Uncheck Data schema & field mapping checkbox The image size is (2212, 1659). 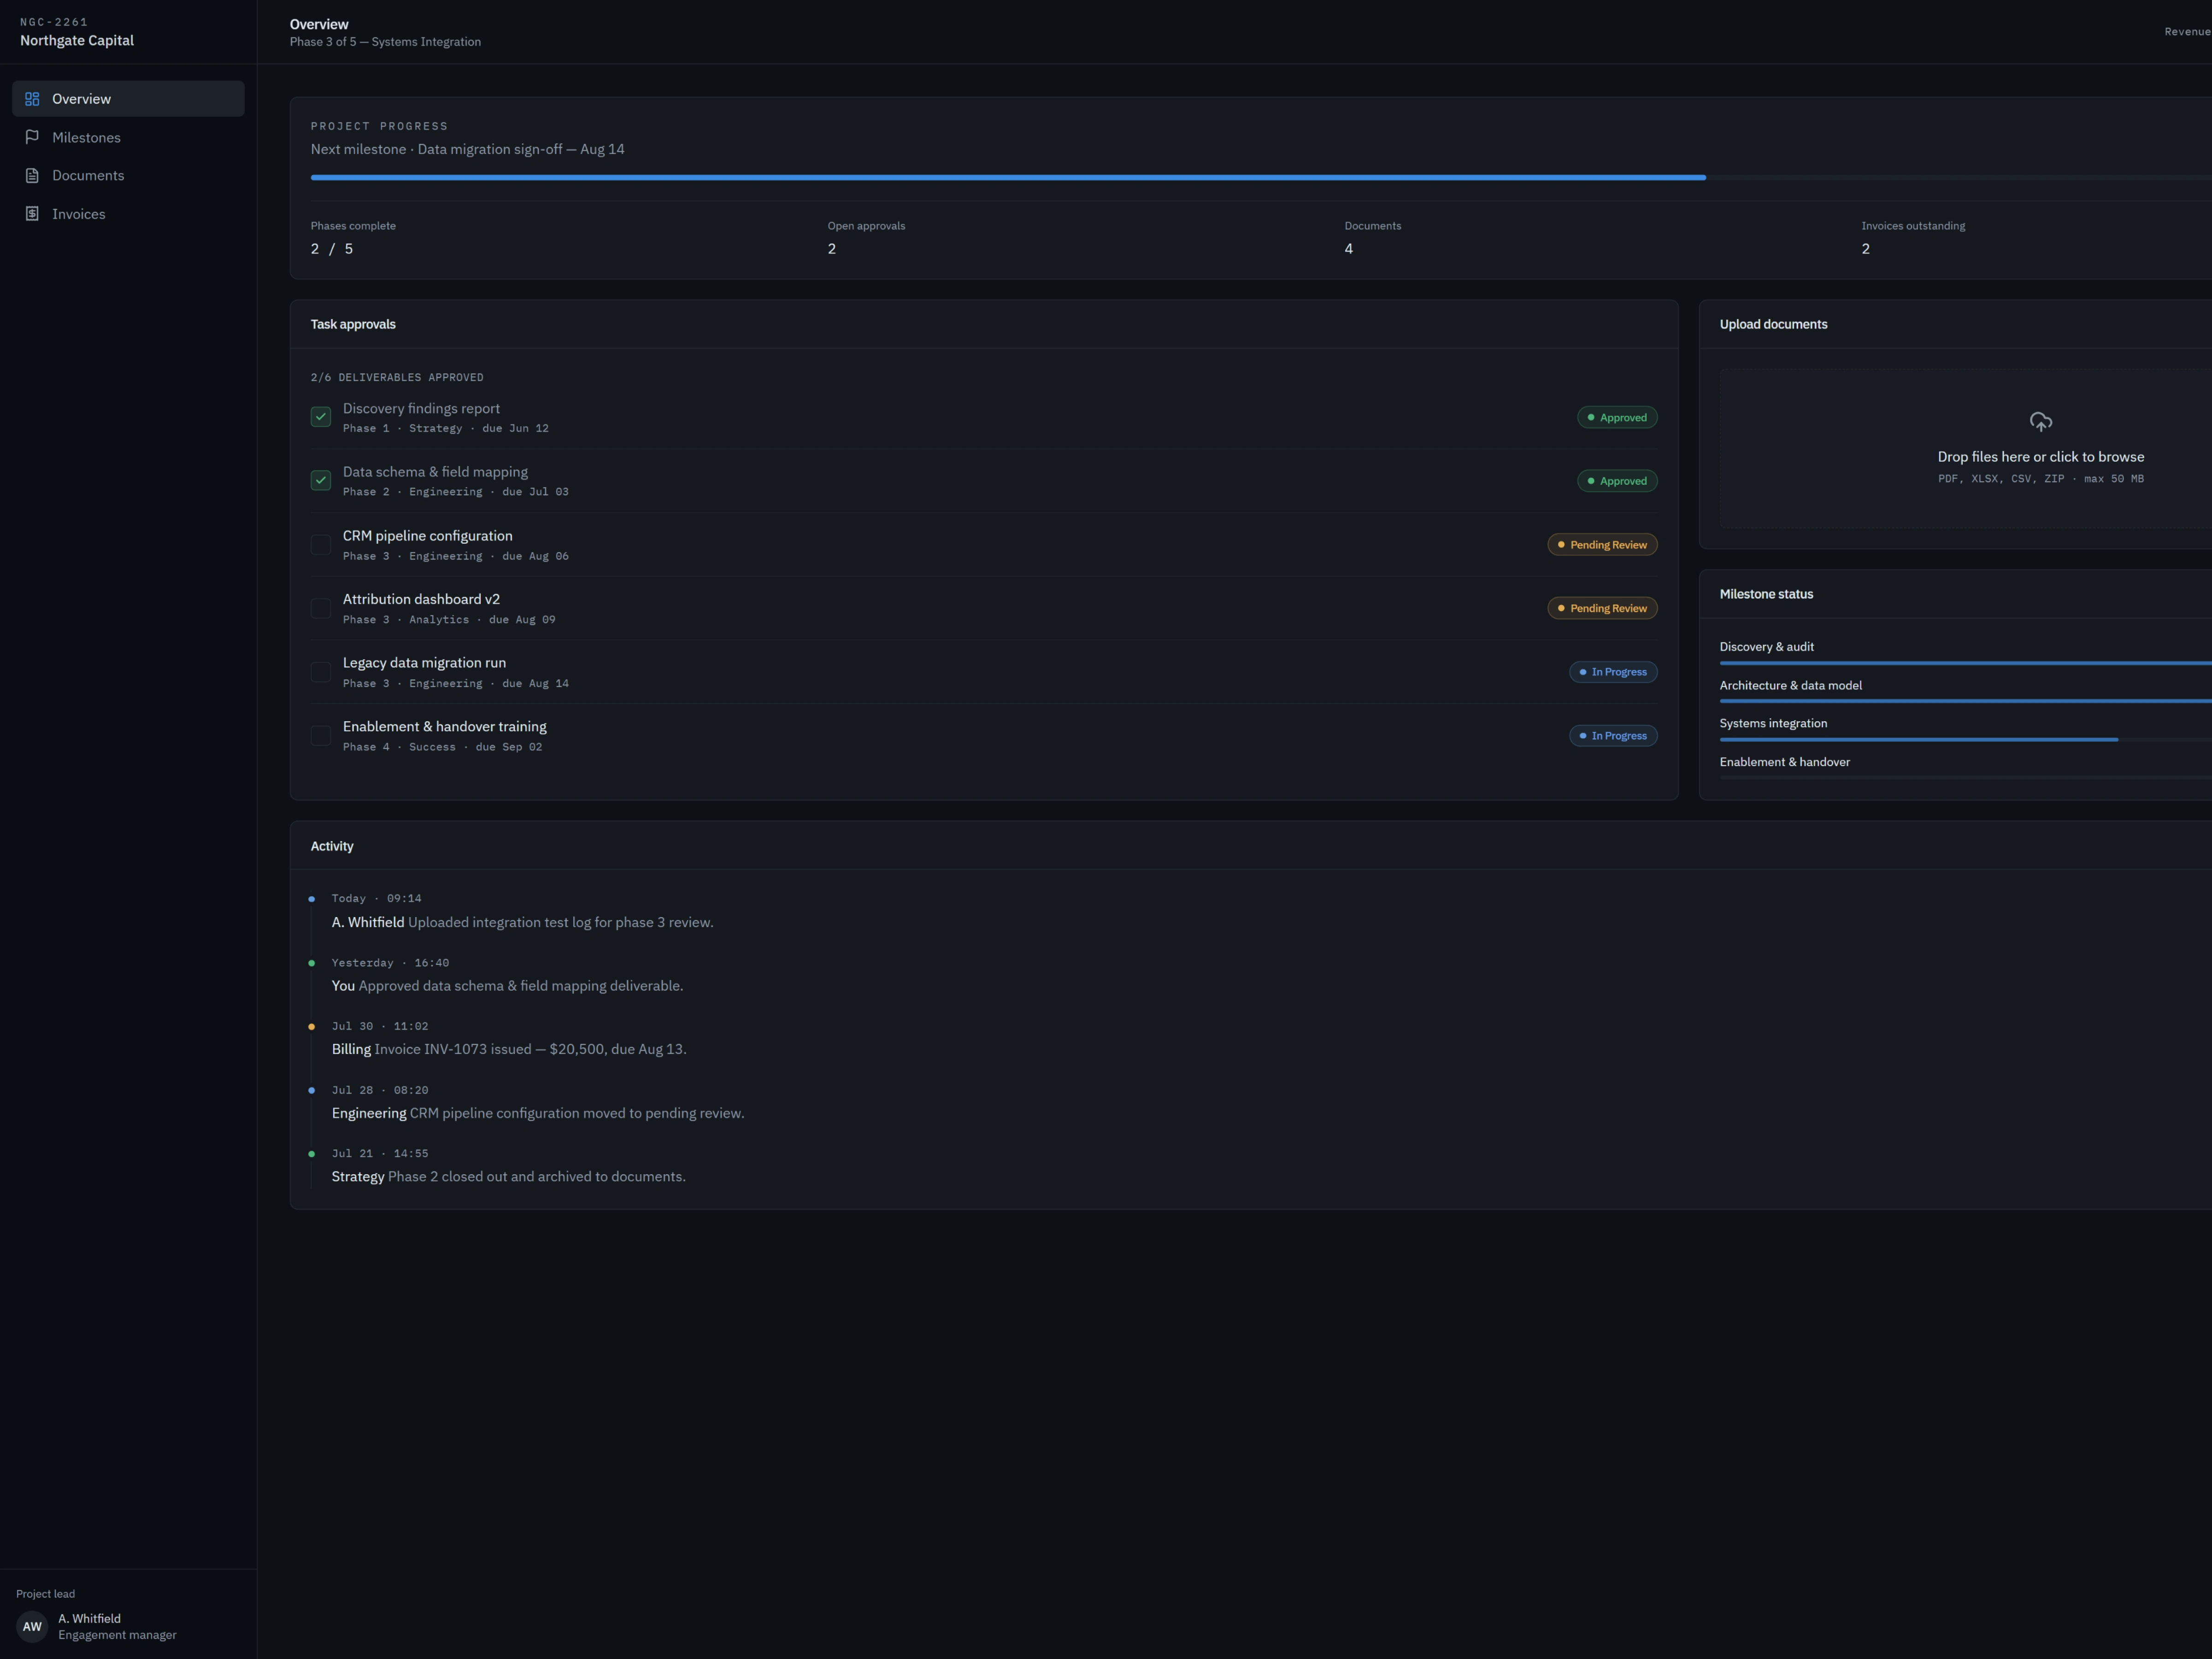pyautogui.click(x=321, y=481)
